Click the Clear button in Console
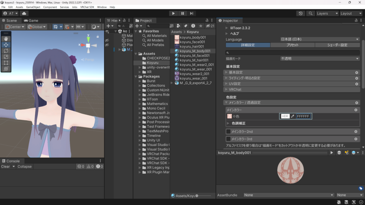 pos(6,167)
